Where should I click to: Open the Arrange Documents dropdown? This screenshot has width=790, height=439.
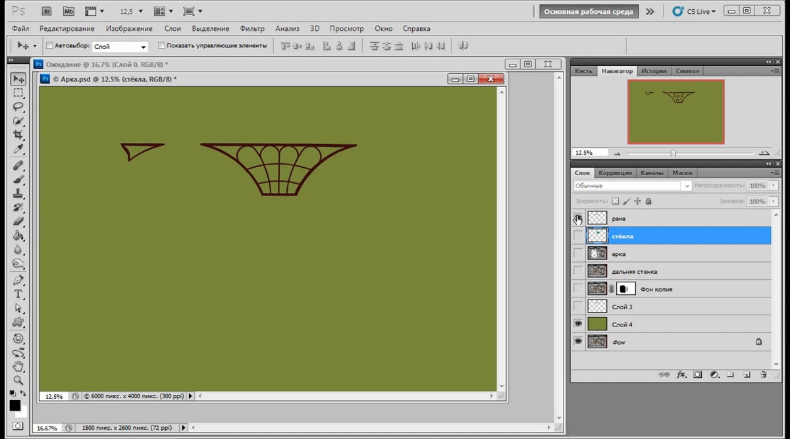point(163,12)
